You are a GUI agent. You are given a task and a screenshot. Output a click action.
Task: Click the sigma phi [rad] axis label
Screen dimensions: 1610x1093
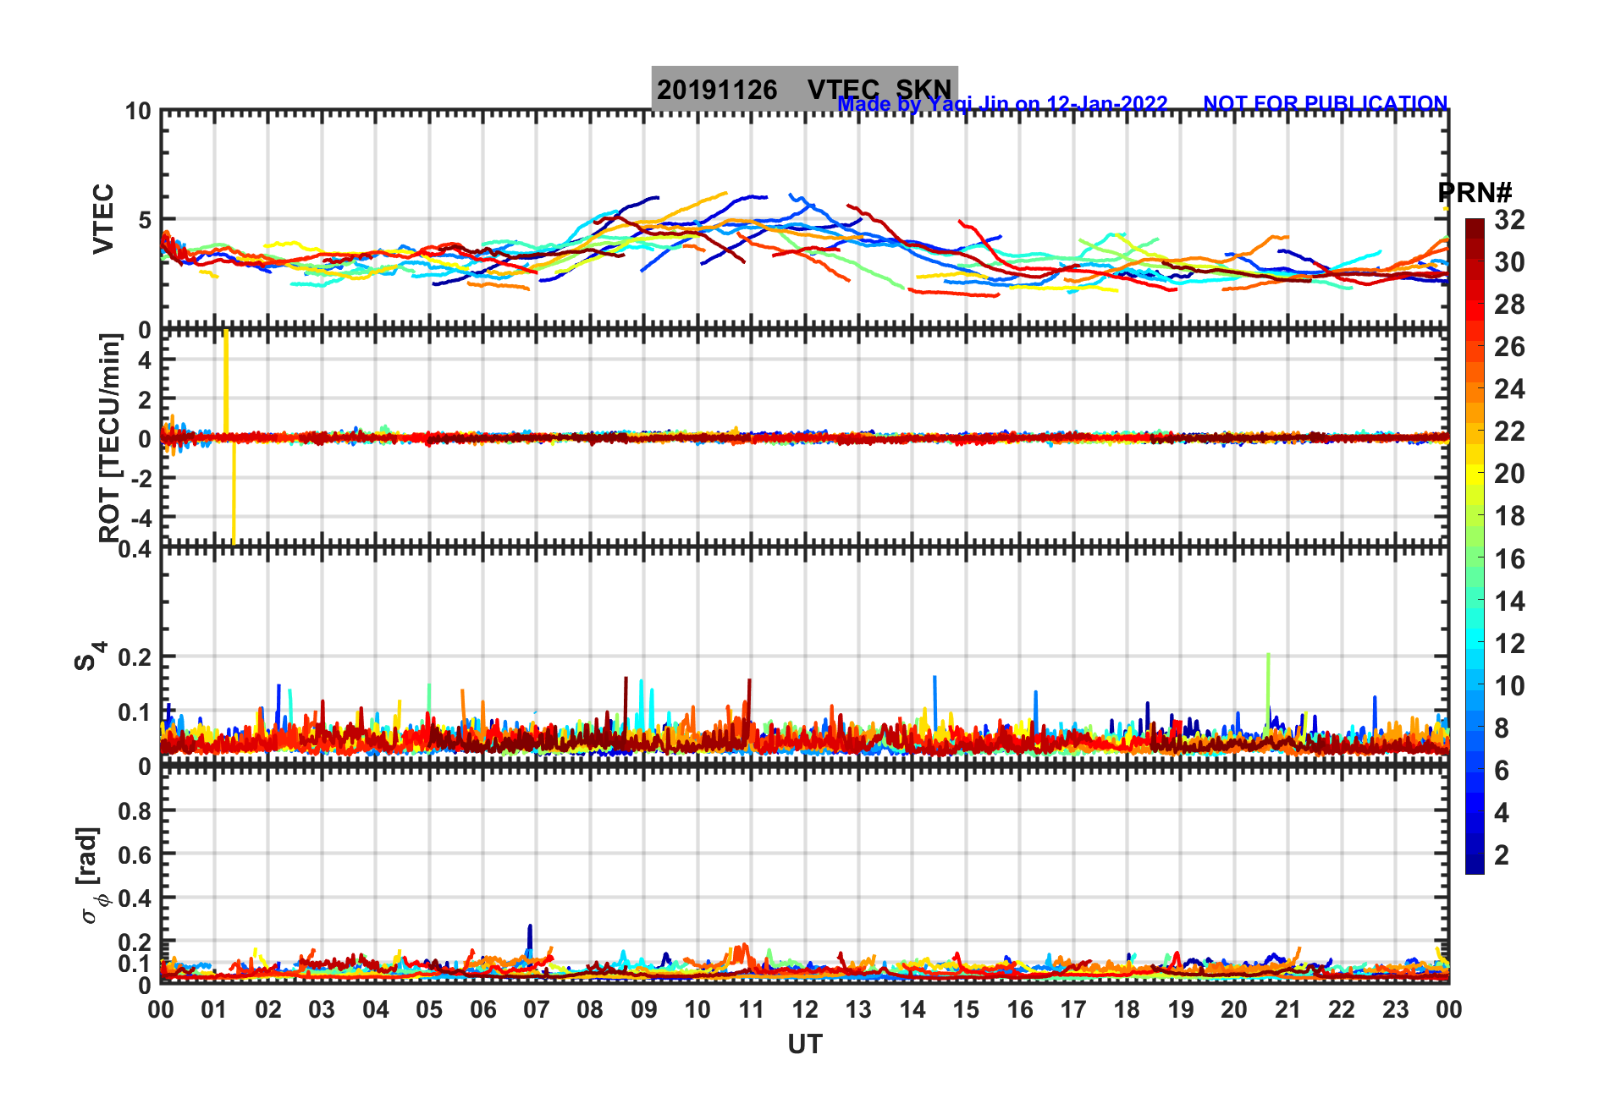tap(93, 876)
